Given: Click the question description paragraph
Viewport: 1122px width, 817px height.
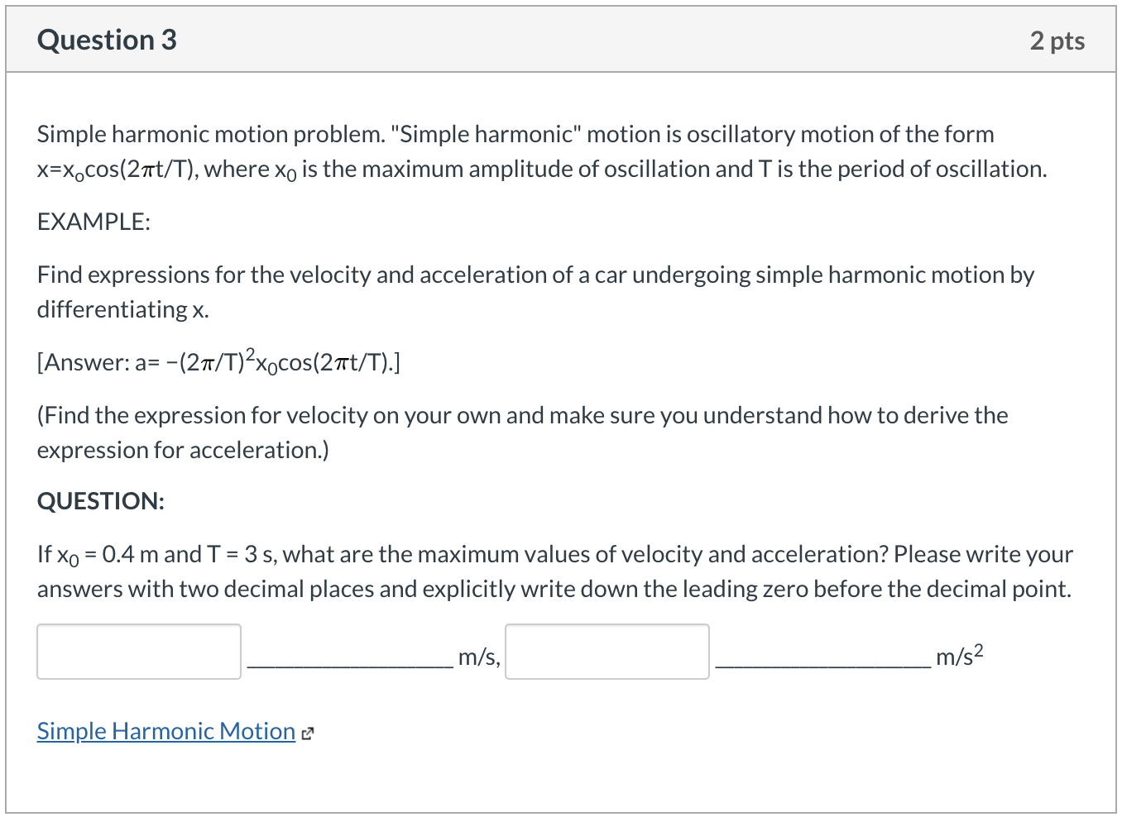Looking at the screenshot, I should [x=541, y=151].
